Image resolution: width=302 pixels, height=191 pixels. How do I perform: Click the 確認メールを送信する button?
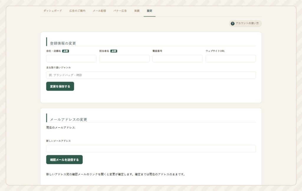coord(64,160)
